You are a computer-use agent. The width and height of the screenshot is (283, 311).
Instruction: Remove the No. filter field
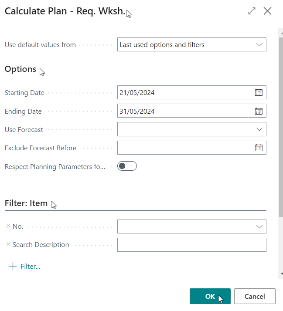[x=8, y=226]
